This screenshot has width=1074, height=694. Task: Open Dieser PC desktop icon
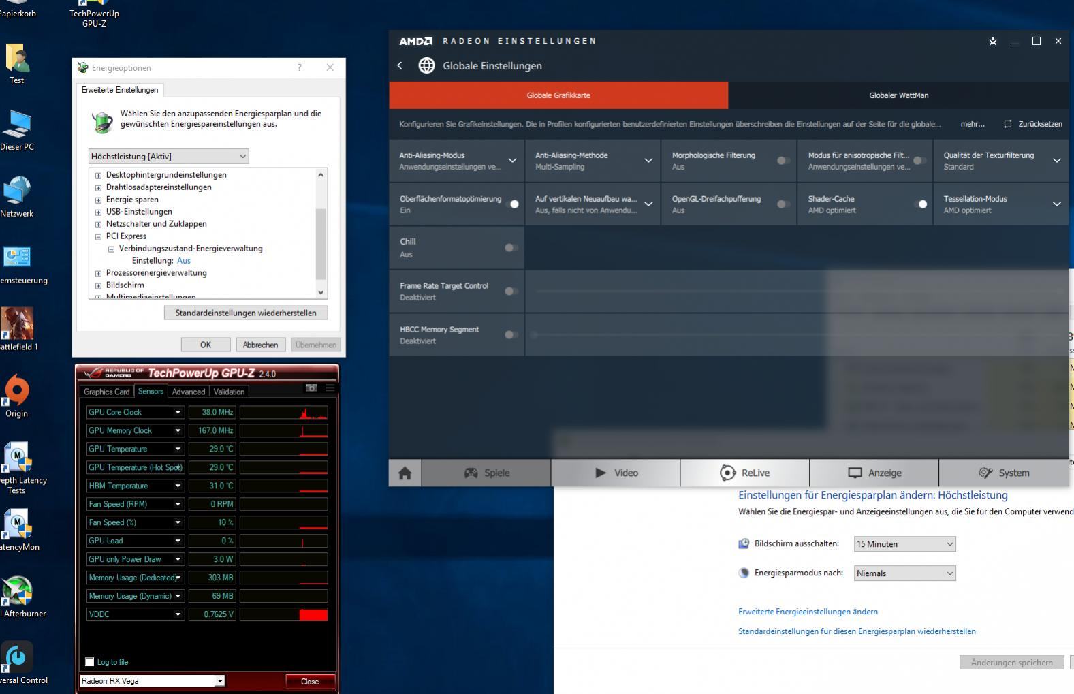click(17, 131)
